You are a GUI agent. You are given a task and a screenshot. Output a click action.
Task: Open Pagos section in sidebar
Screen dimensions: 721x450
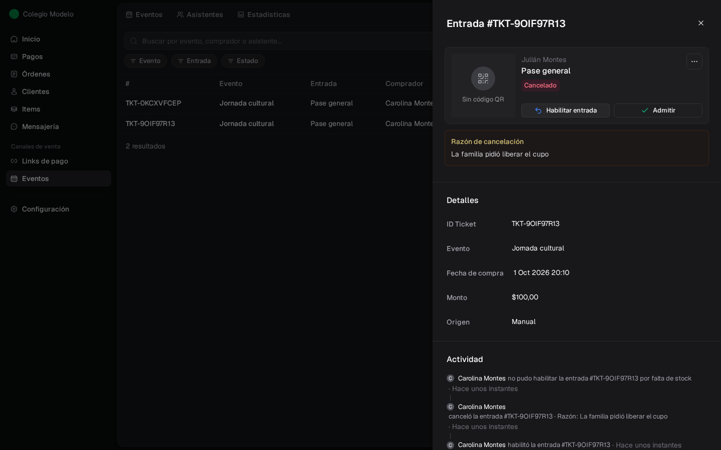click(59, 56)
